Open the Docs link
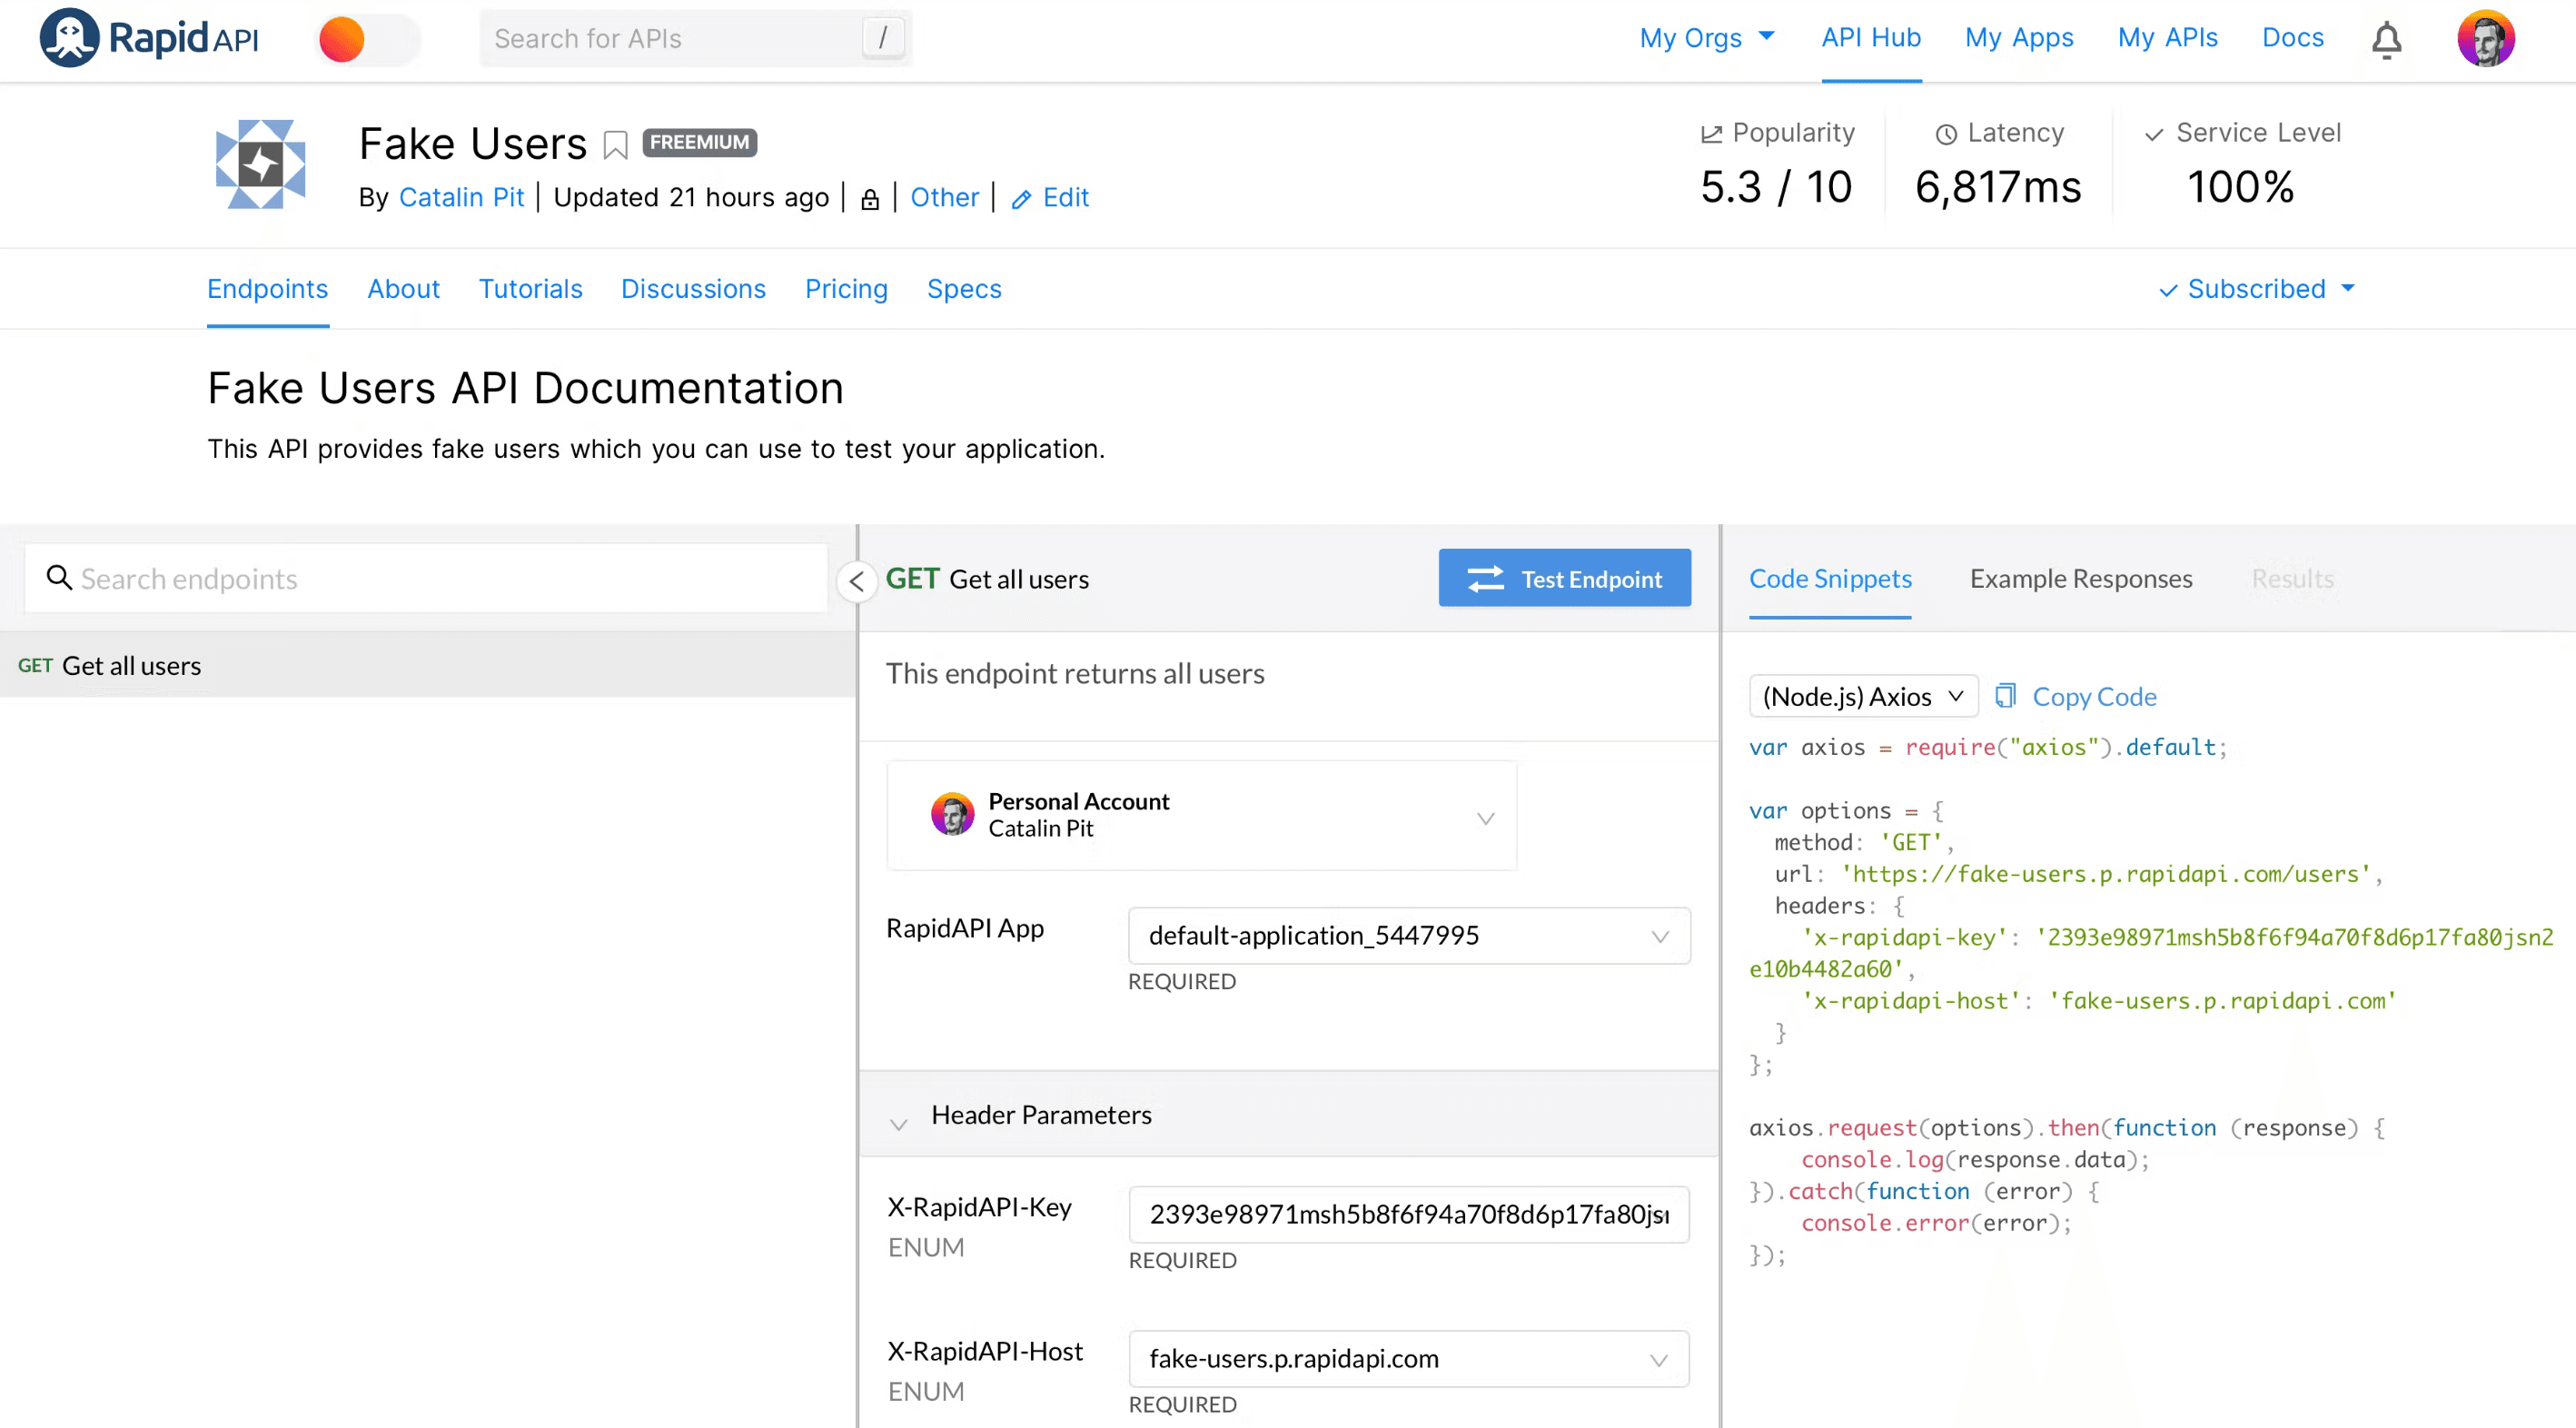The image size is (2576, 1428). click(2292, 38)
